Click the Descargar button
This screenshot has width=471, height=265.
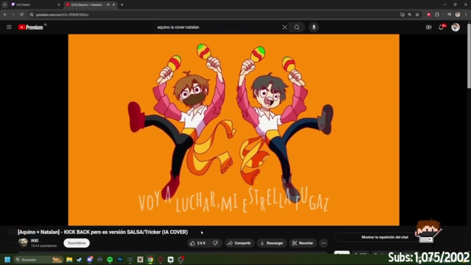[272, 243]
